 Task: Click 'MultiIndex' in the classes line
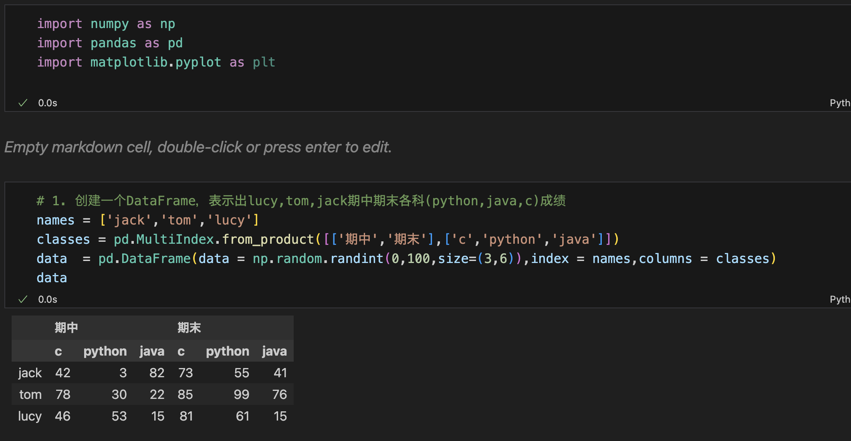click(x=175, y=239)
